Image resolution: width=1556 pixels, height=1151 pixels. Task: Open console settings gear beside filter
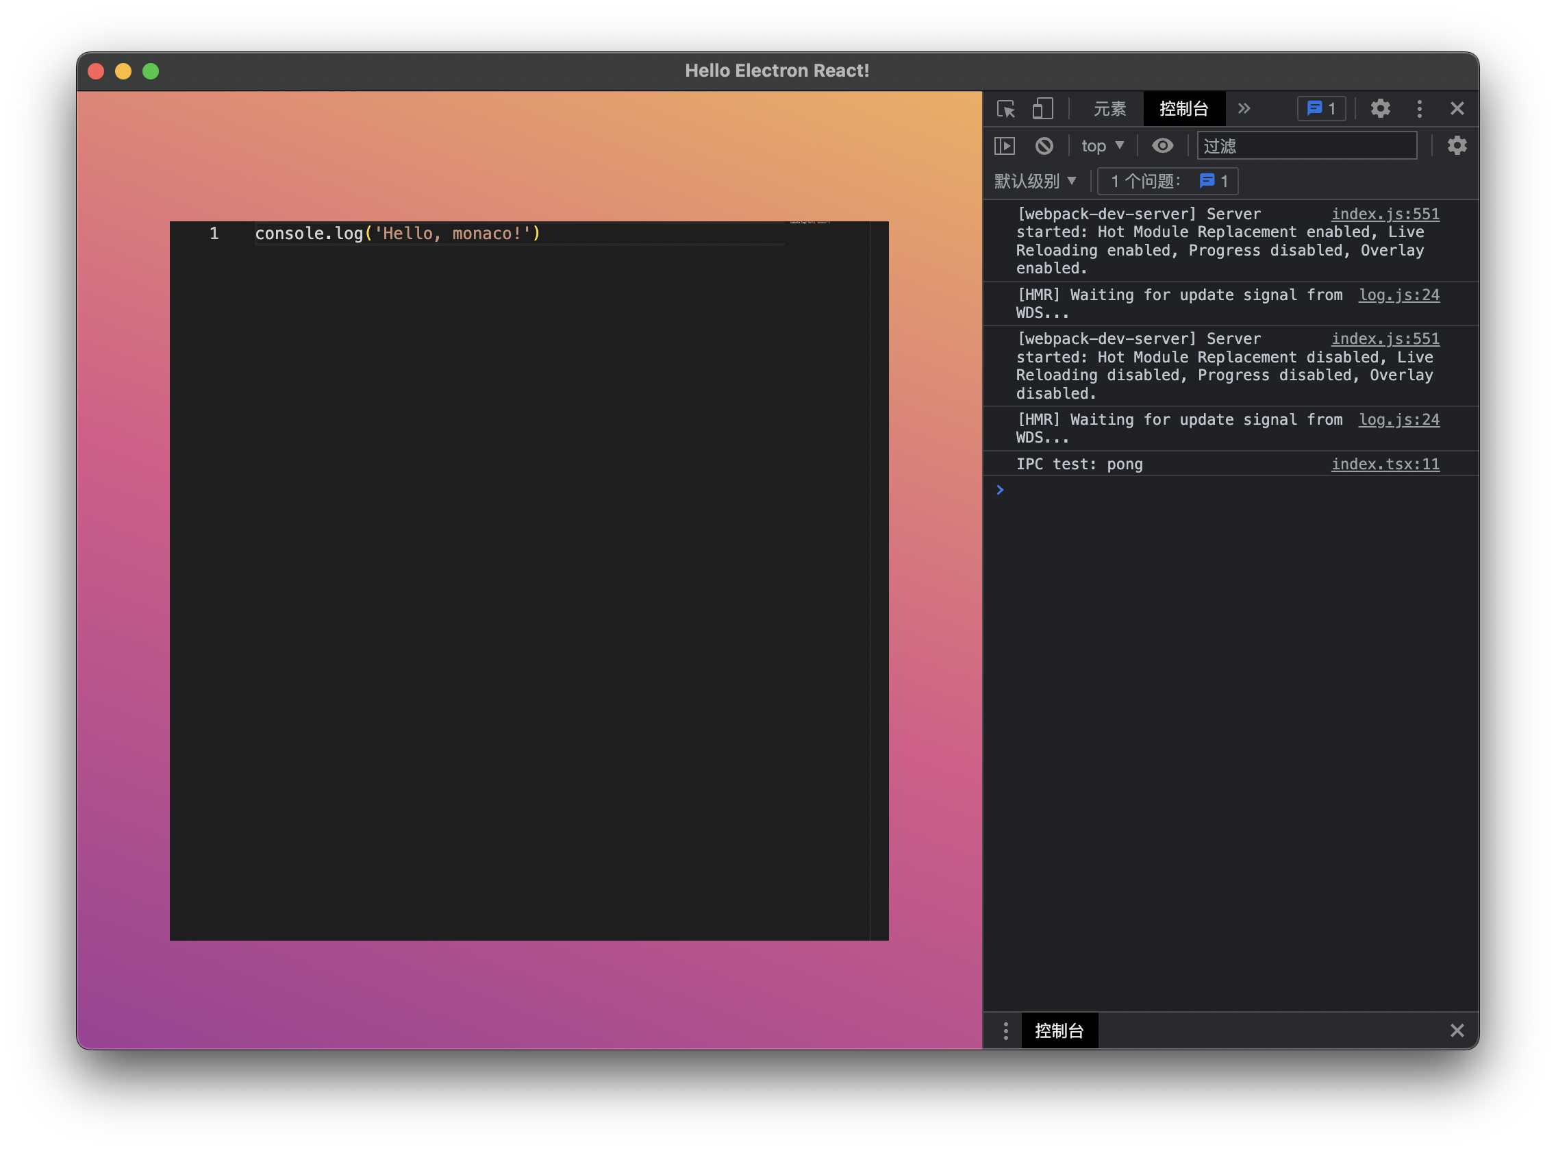(x=1457, y=146)
